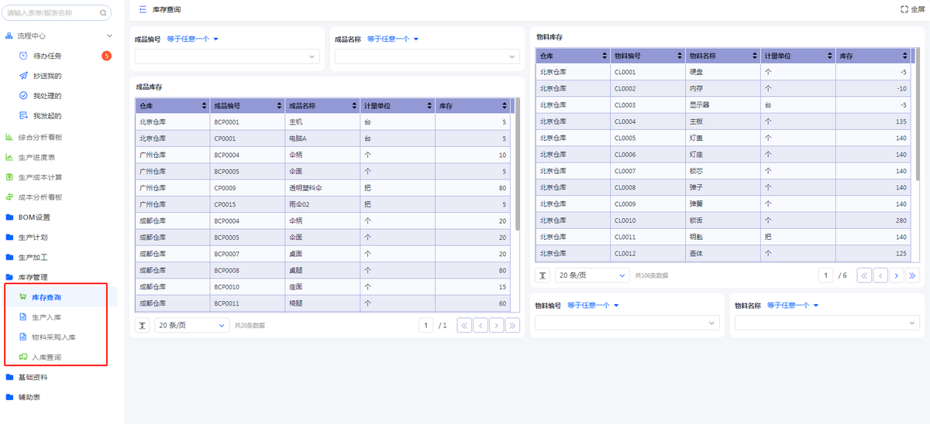Open 综合分析看板 dashboard
This screenshot has width=930, height=424.
tap(40, 137)
